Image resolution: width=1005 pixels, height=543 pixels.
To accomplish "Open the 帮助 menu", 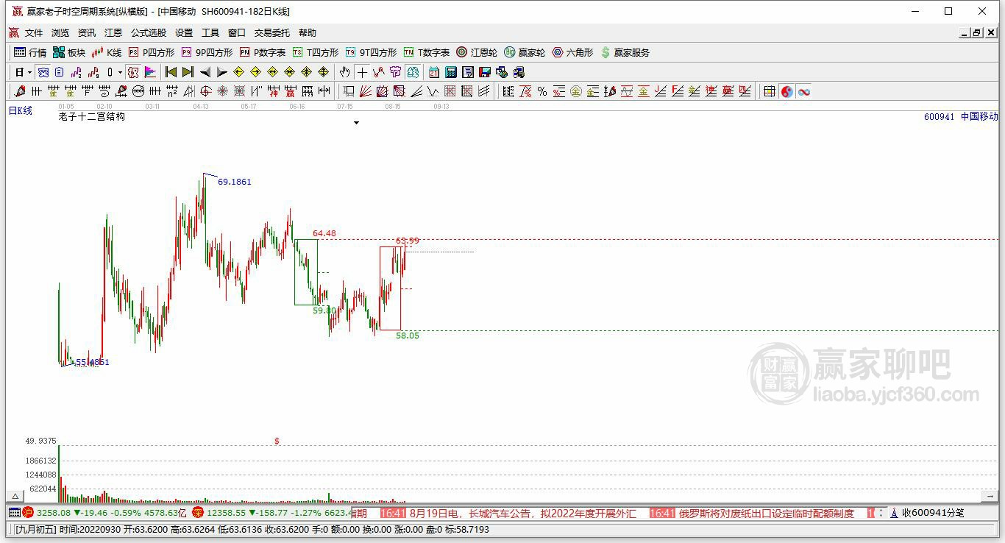I will (x=308, y=33).
